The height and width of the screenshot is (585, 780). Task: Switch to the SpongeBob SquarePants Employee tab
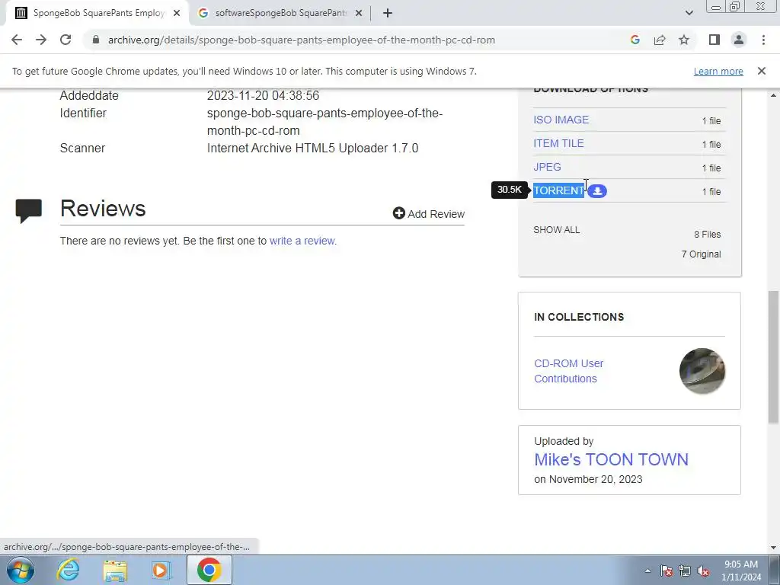coord(97,13)
